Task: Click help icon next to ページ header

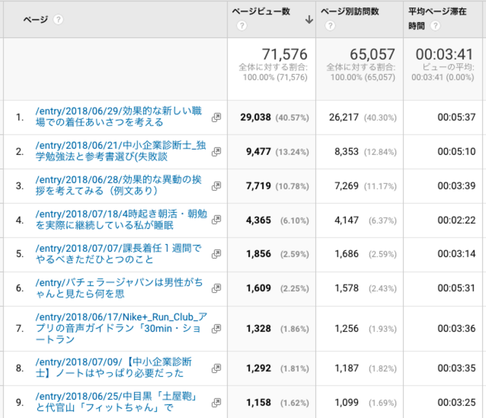Action: click(58, 19)
